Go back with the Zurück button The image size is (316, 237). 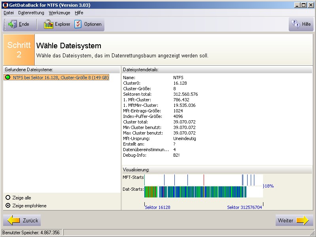click(x=22, y=220)
